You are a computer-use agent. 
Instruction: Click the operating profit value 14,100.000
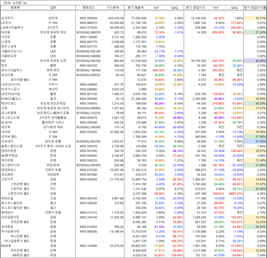click(x=198, y=18)
